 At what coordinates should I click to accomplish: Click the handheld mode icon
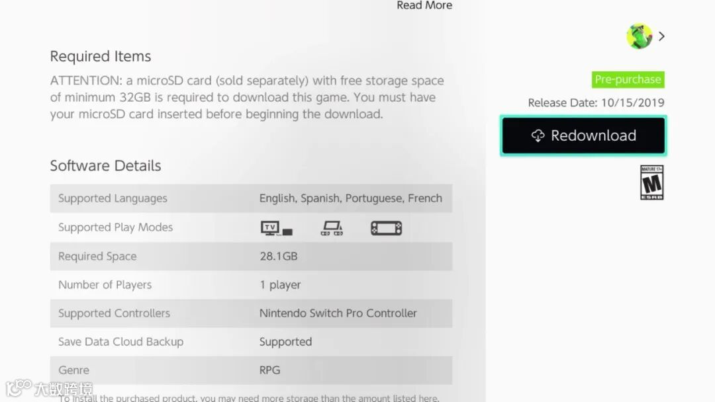(386, 227)
